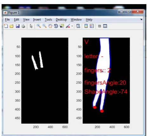Viewport: 147px width, 136px height.
Task: Save the figure with floppy disk icon
Action: coord(18,26)
